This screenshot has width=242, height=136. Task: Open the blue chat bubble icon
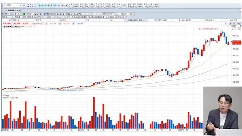tap(54, 5)
